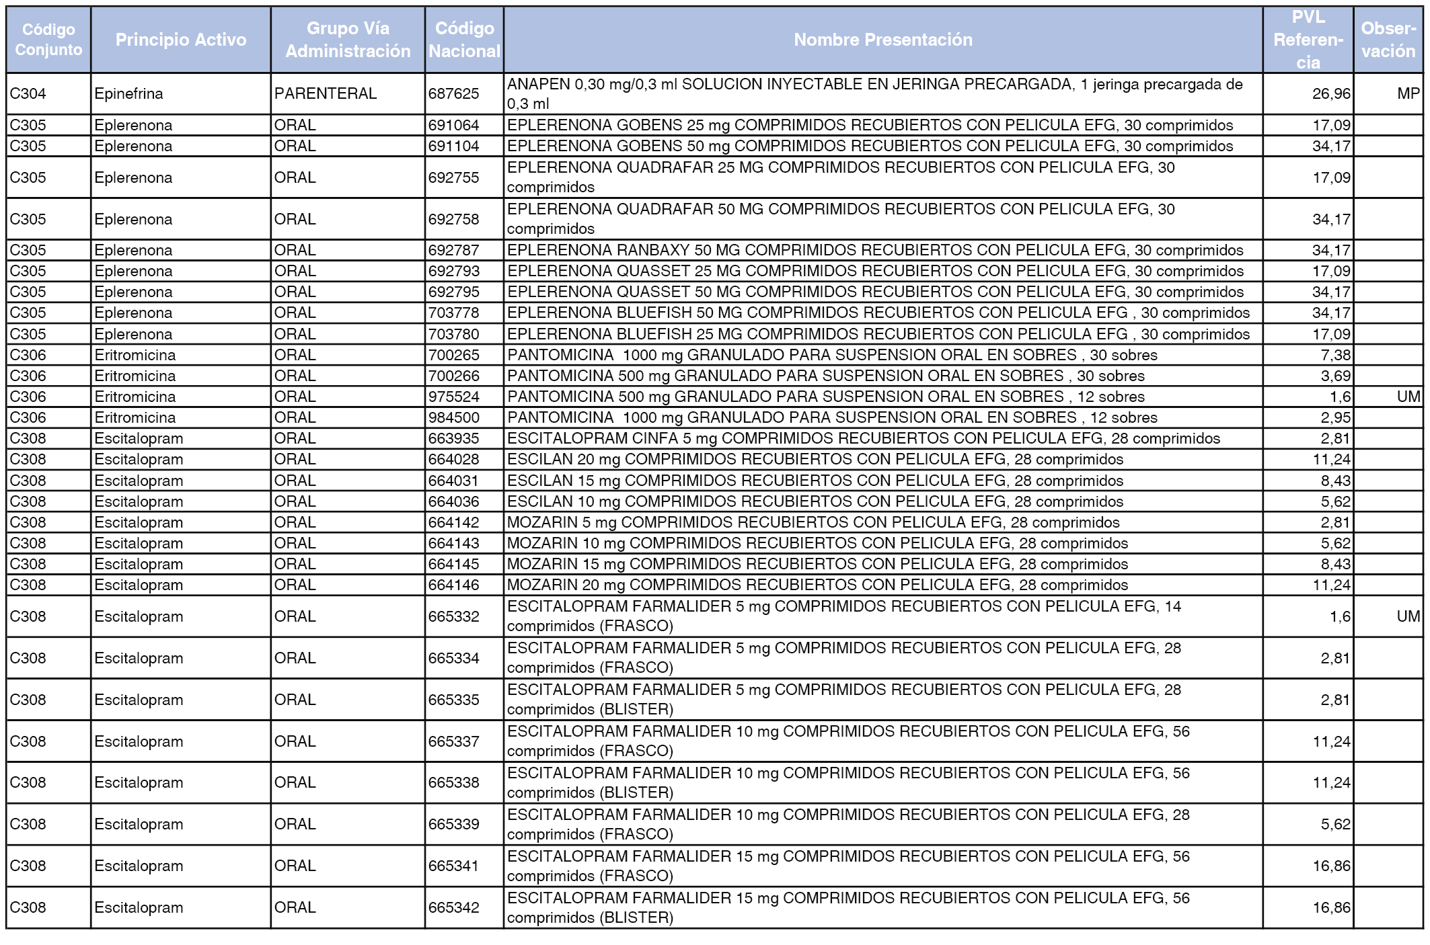1430x945 pixels.
Task: Select MOZARIN 5 mg presentation
Action: pyautogui.click(x=883, y=522)
